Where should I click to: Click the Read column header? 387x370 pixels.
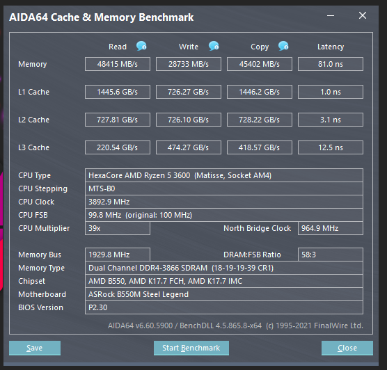(x=118, y=47)
